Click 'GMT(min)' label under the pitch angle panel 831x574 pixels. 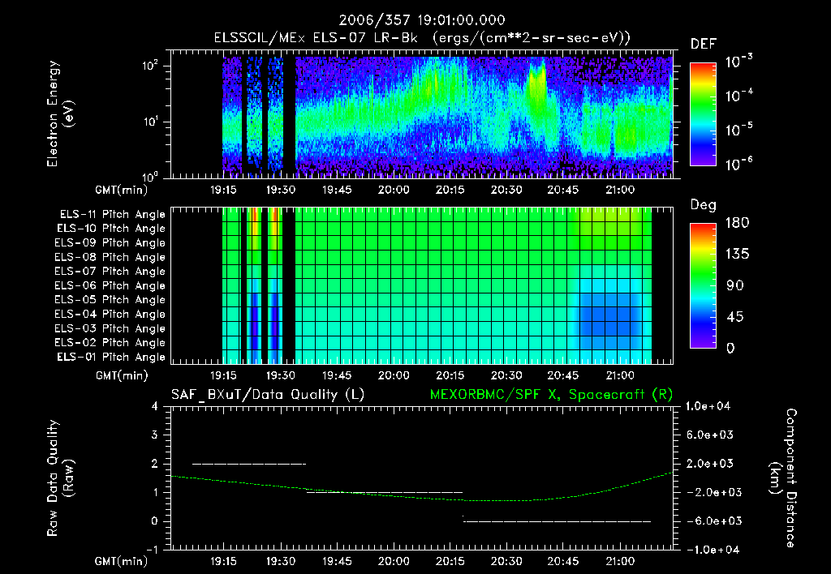[x=122, y=375]
